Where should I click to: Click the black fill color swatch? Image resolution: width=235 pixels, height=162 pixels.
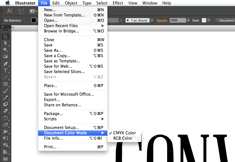[34, 20]
